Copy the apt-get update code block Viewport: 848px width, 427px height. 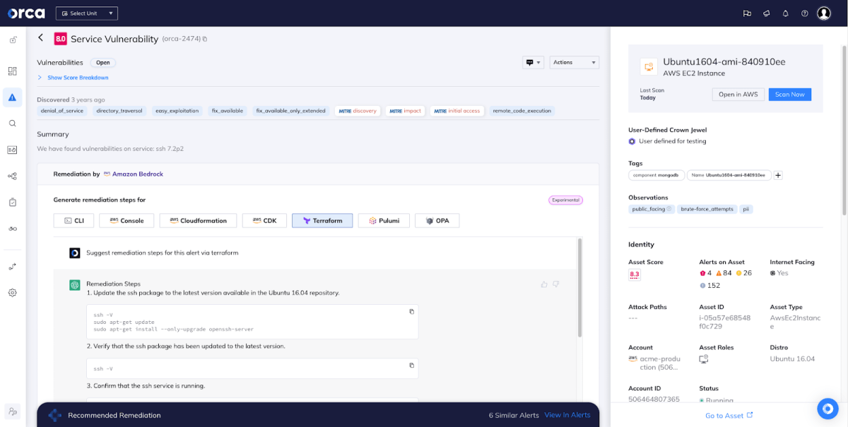coord(412,311)
